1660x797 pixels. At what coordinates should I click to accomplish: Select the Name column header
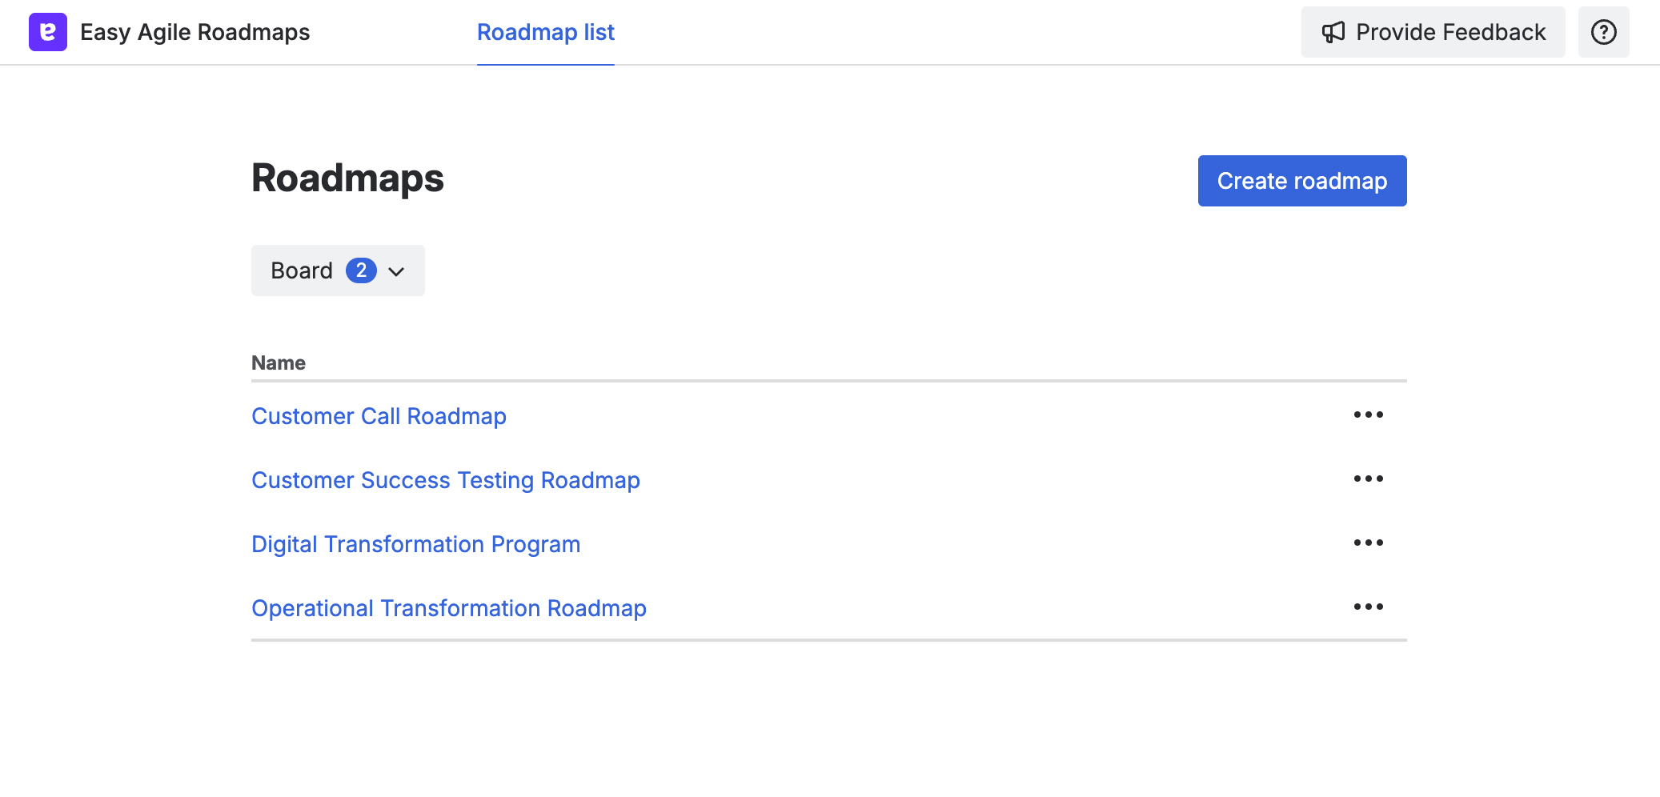click(x=278, y=362)
